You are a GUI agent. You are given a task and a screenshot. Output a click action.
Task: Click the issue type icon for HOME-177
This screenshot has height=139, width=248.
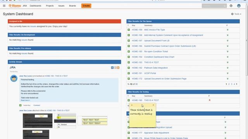[x=129, y=133]
